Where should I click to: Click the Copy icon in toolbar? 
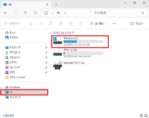coord(41,23)
